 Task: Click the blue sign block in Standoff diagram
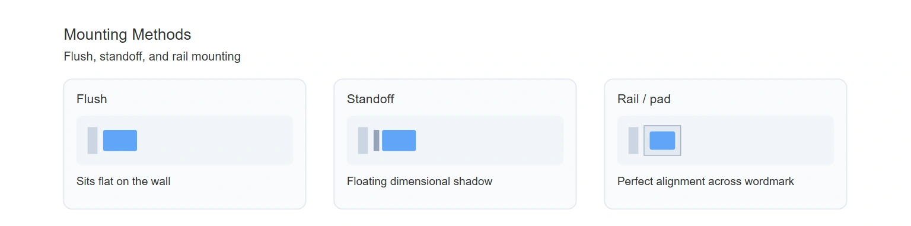[399, 141]
